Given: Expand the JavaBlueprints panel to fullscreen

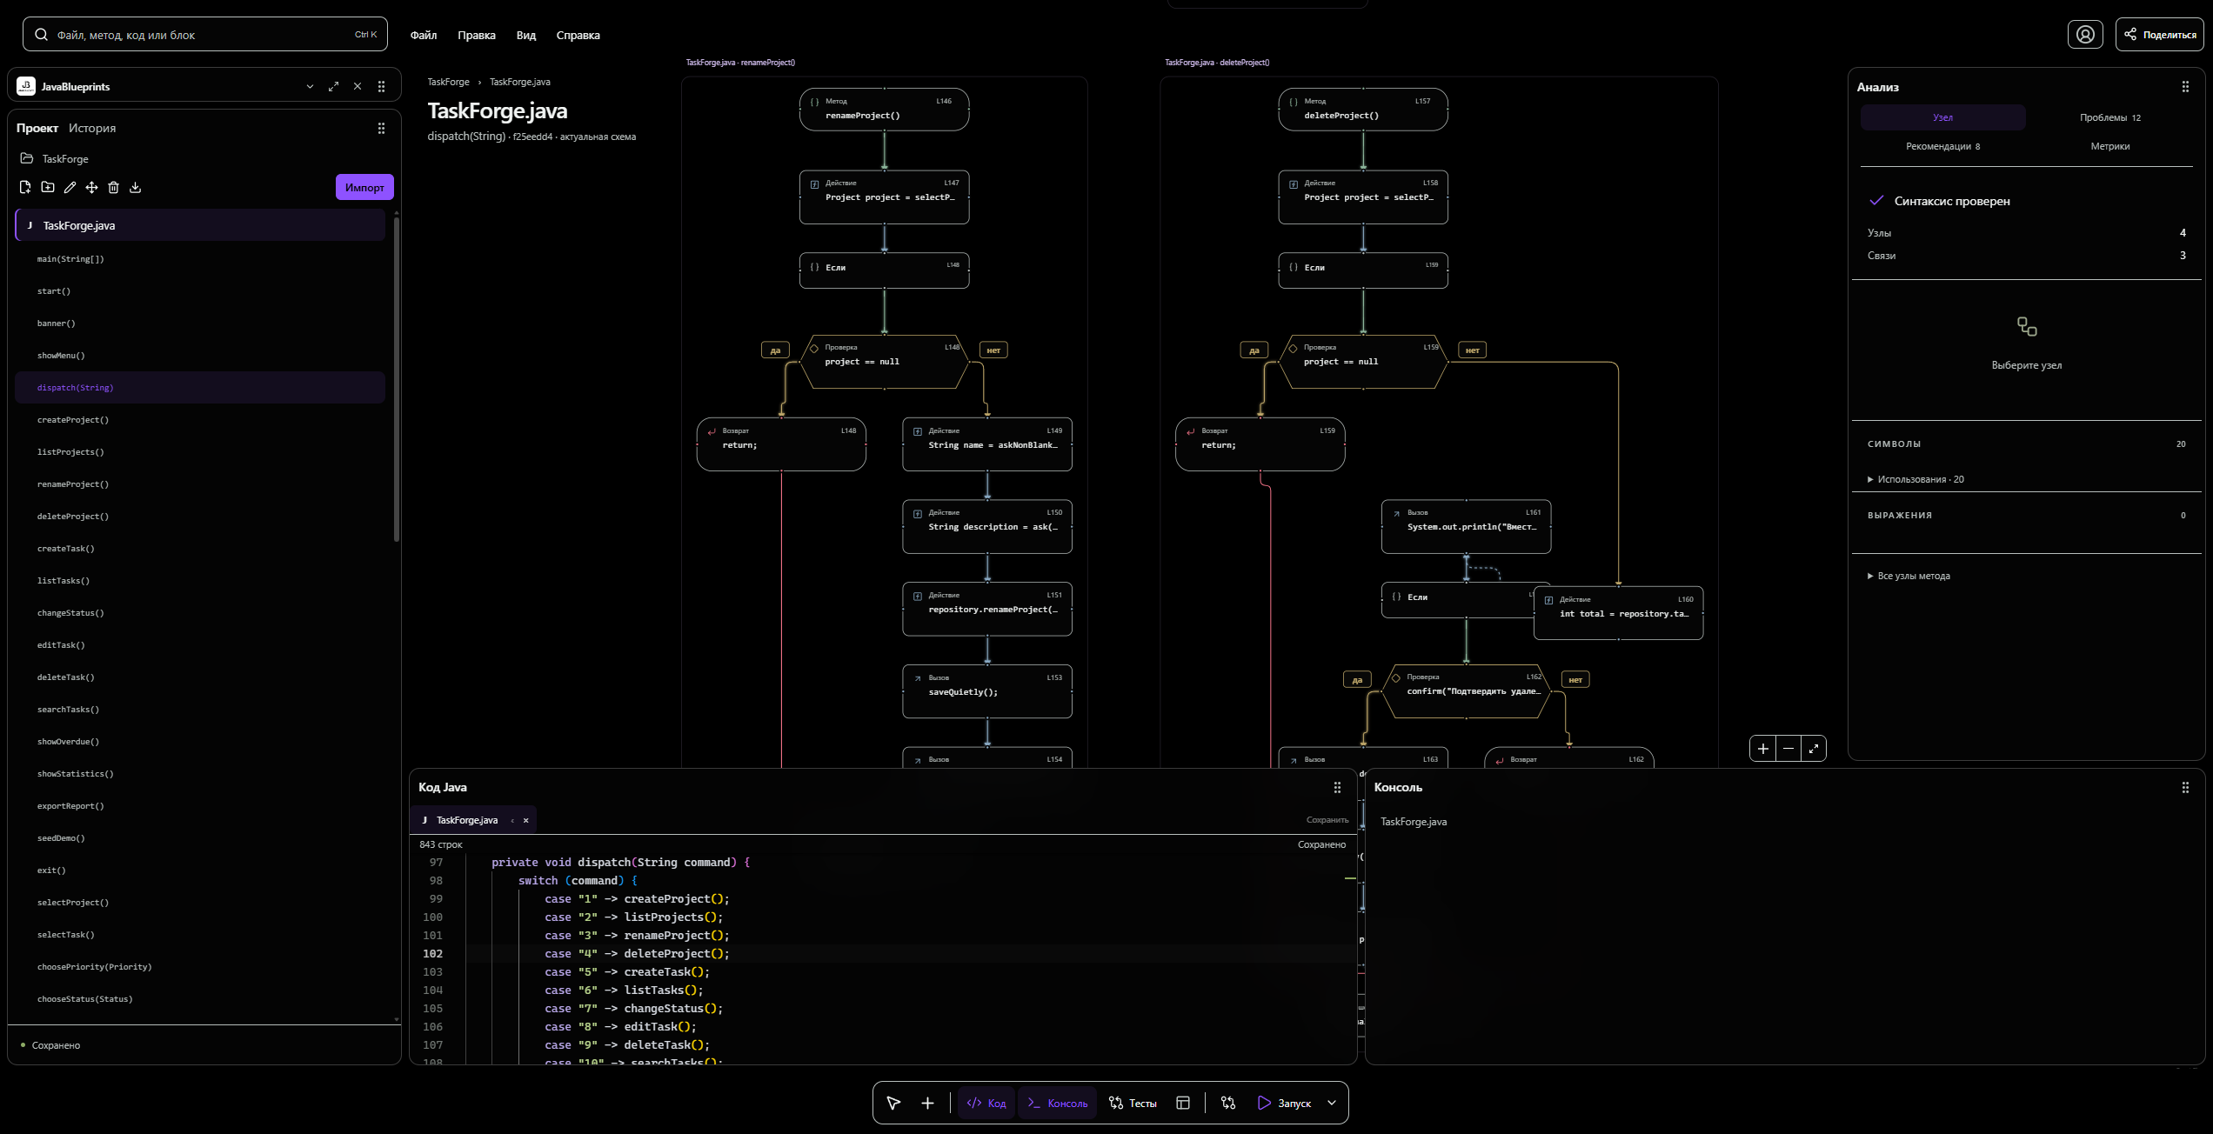Looking at the screenshot, I should click(333, 87).
